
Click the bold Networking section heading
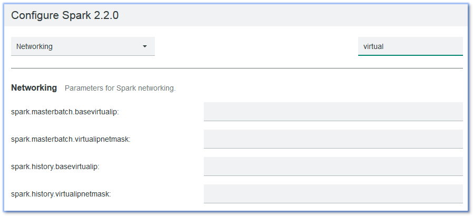pos(34,88)
